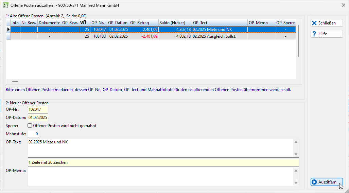The image size is (349, 193).
Task: Click the Hilfe question mark icon
Action: pyautogui.click(x=314, y=34)
